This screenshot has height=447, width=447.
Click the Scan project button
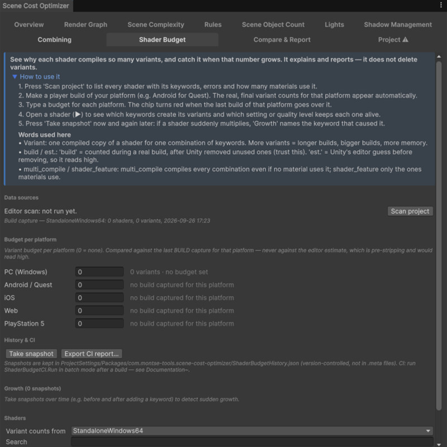(x=410, y=211)
